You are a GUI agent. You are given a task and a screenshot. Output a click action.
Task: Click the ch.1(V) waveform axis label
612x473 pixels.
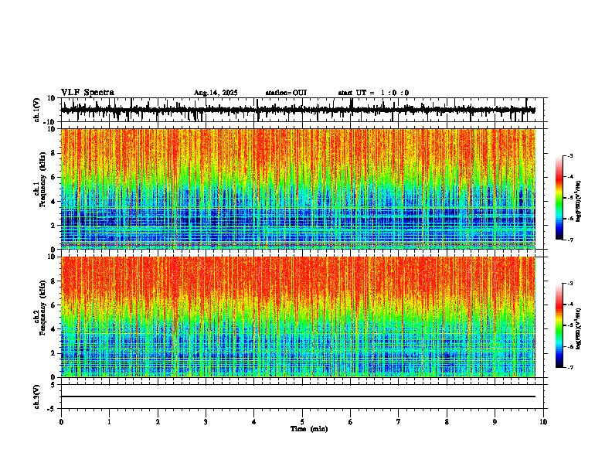pos(37,110)
